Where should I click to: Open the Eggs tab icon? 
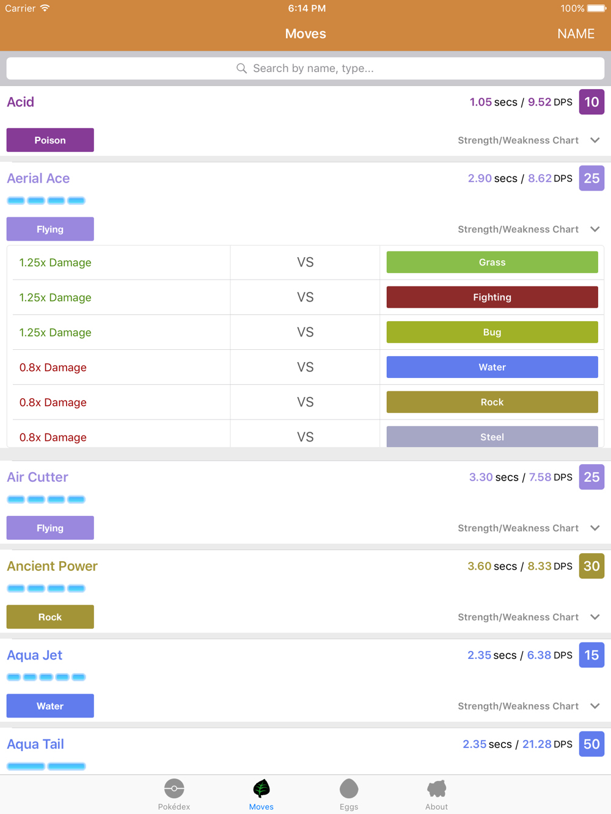click(x=349, y=788)
